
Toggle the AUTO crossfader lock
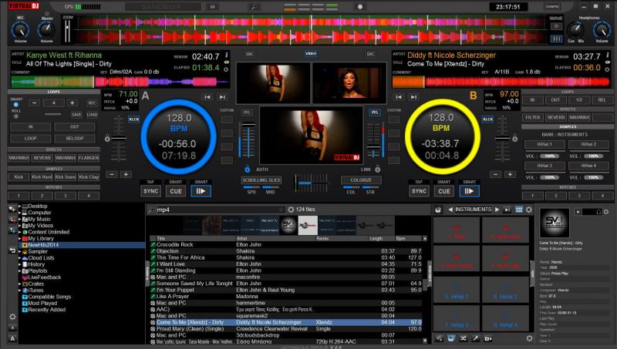[x=247, y=169]
